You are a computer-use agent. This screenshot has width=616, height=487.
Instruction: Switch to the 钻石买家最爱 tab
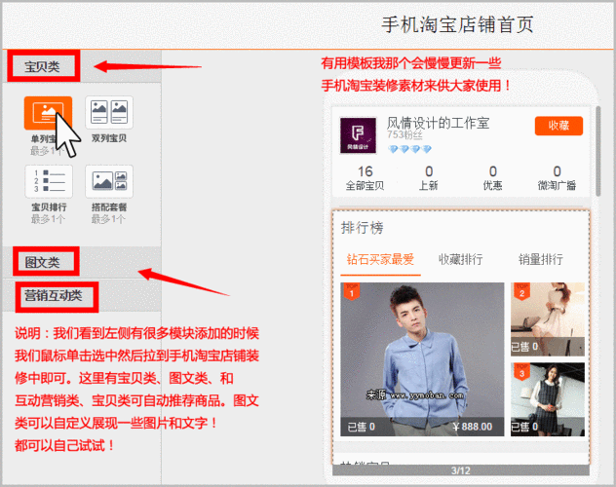[380, 259]
